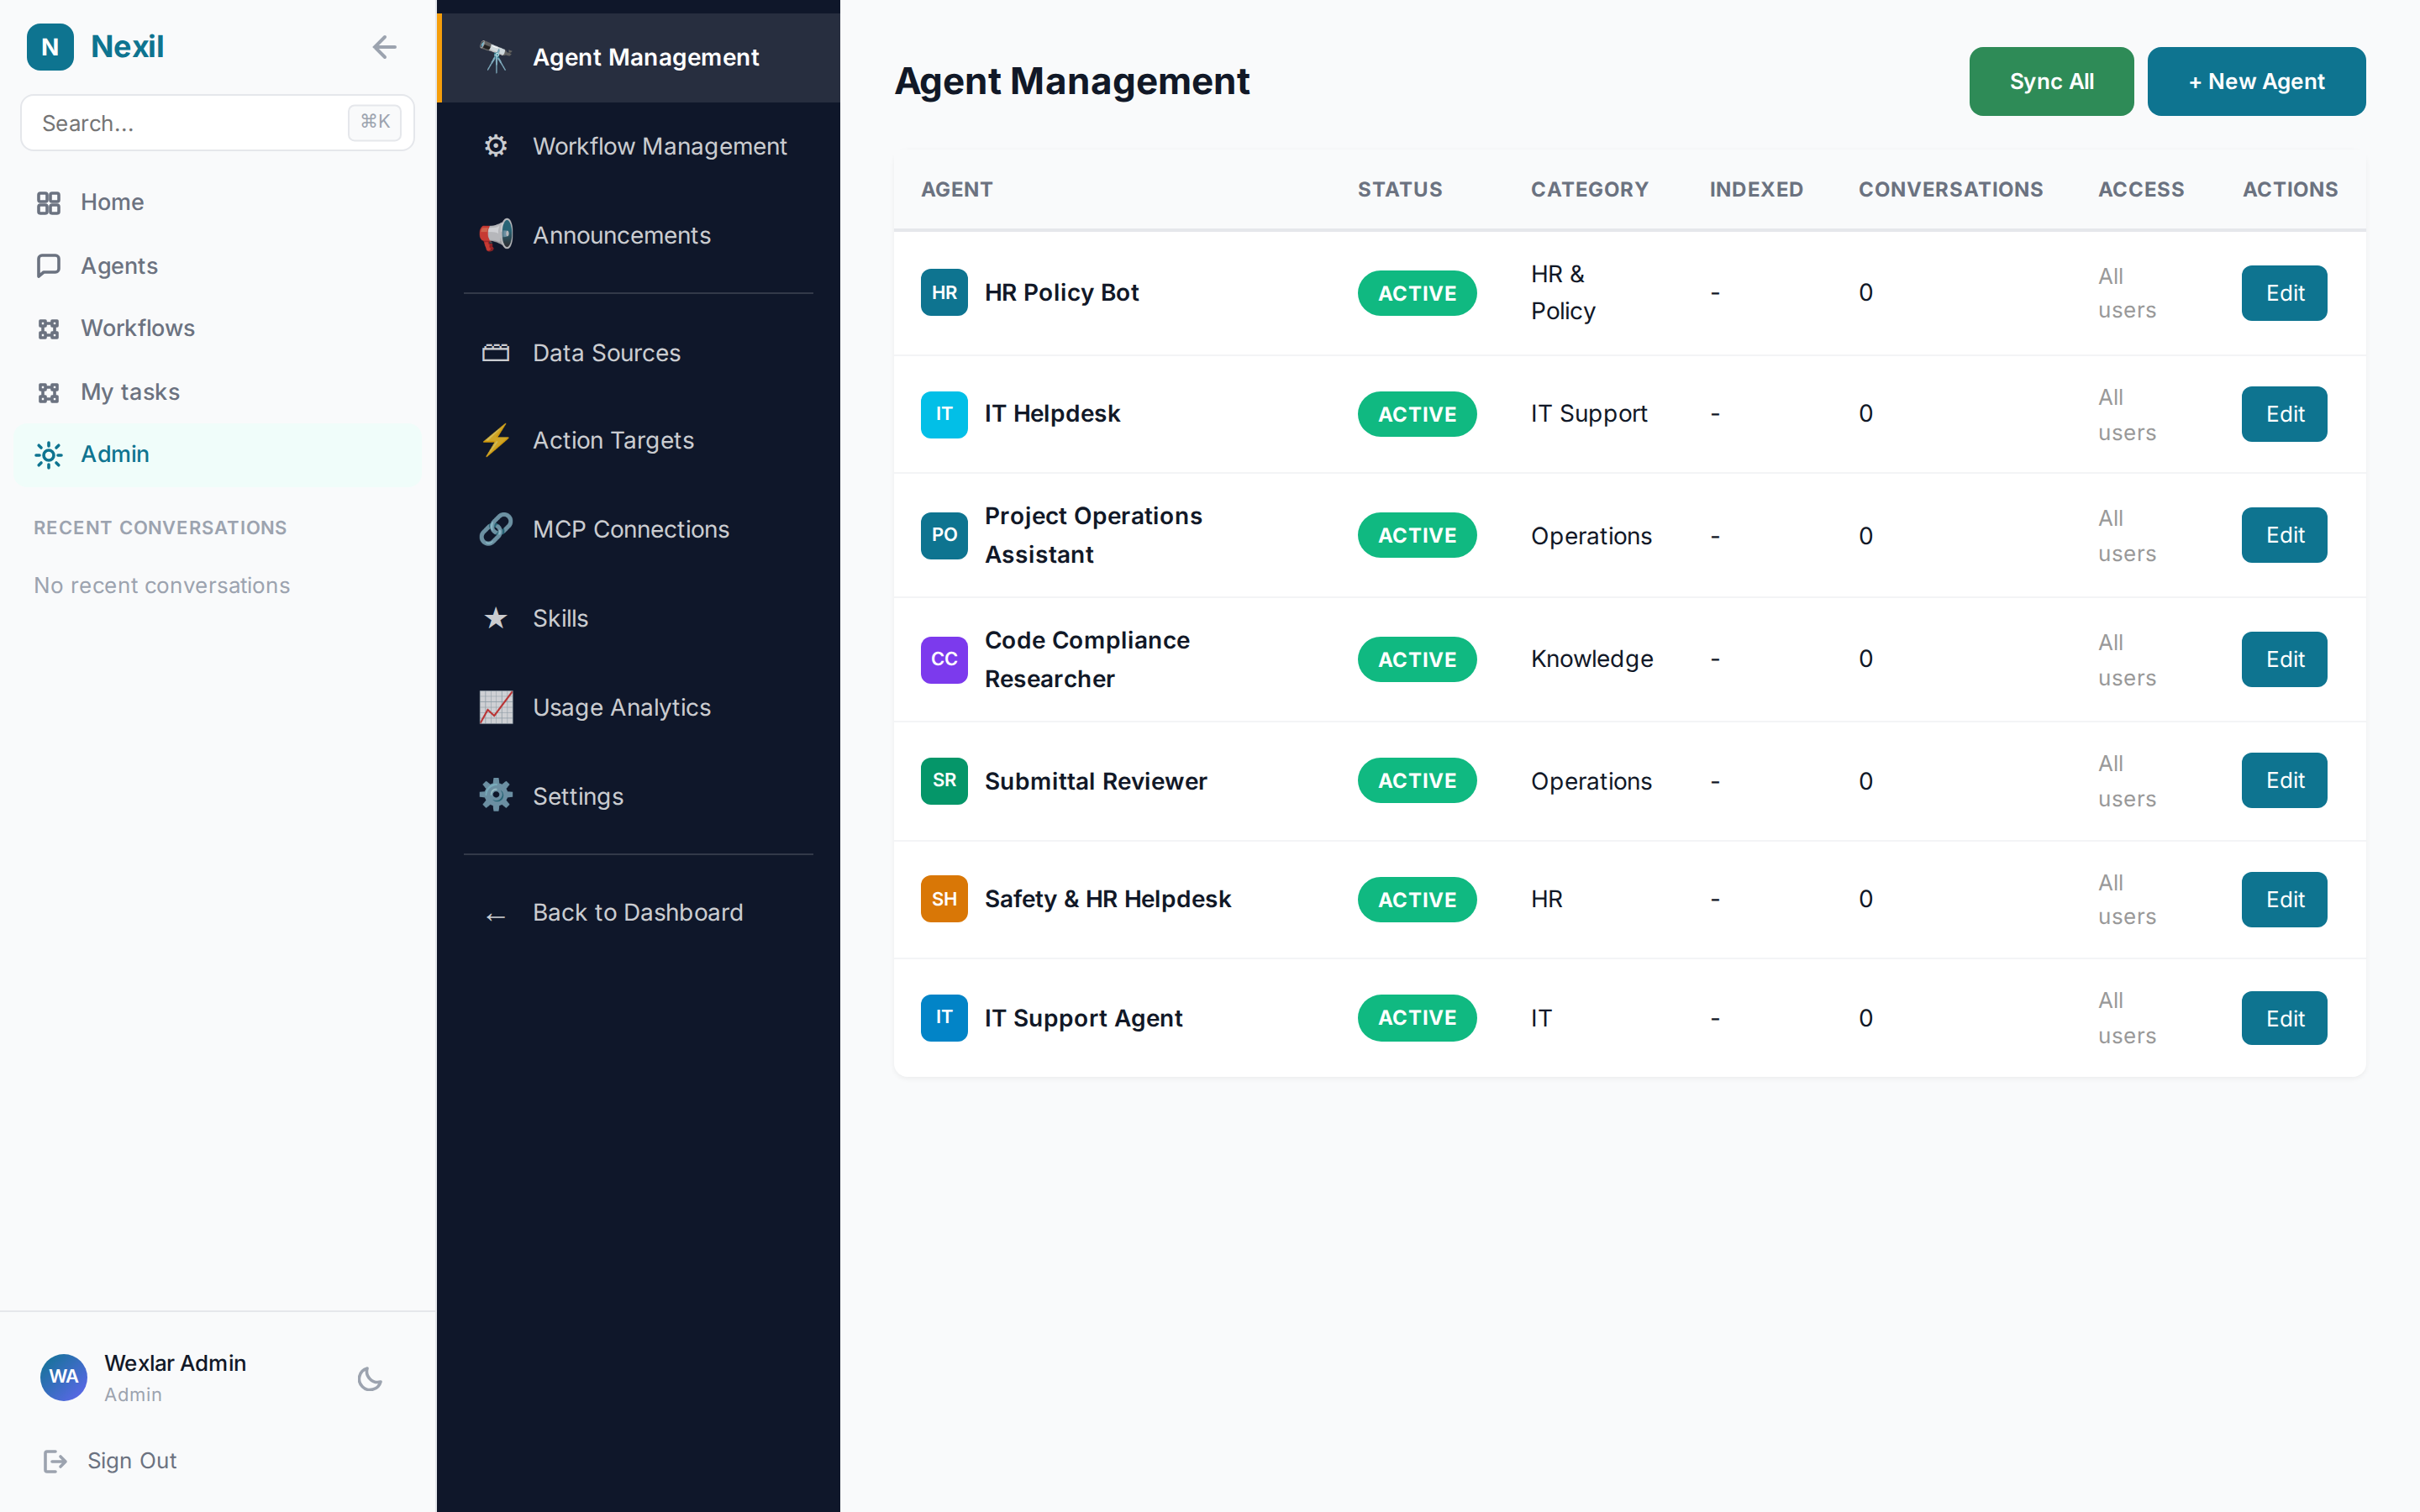
Task: Click the Back to Dashboard arrow icon
Action: point(496,916)
